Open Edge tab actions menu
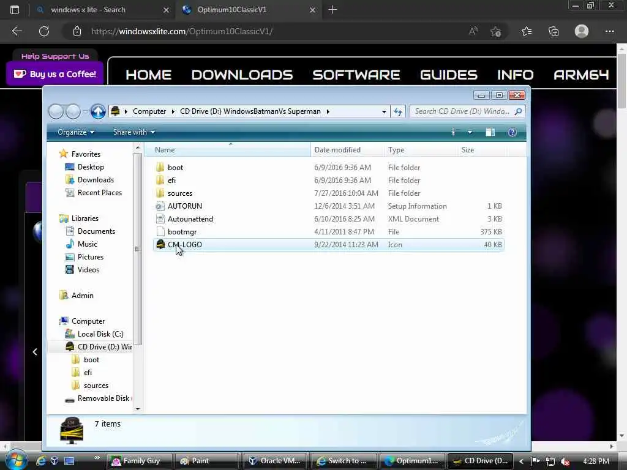Image resolution: width=627 pixels, height=470 pixels. pyautogui.click(x=15, y=10)
